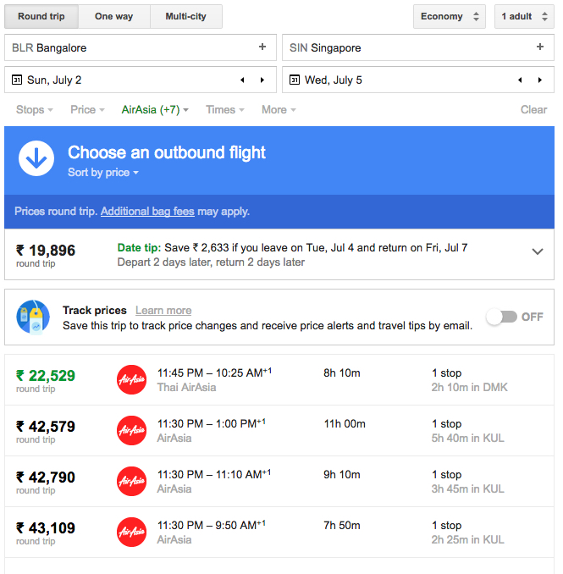Click AirAsia logo on the ₹ 22,529 flight
The height and width of the screenshot is (574, 563).
132,379
